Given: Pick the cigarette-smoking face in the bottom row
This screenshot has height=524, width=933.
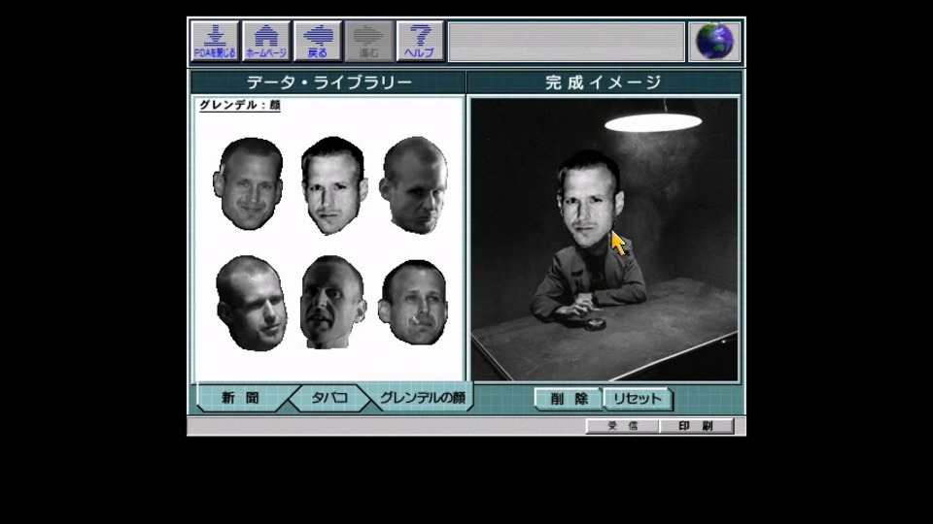Looking at the screenshot, I should click(x=413, y=303).
